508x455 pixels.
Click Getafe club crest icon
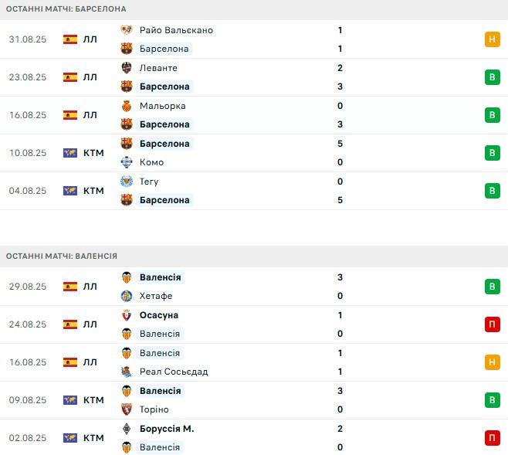coord(127,296)
